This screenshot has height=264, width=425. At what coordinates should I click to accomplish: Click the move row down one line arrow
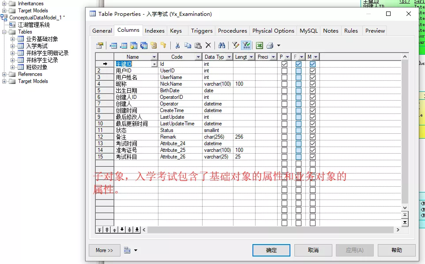(x=122, y=230)
